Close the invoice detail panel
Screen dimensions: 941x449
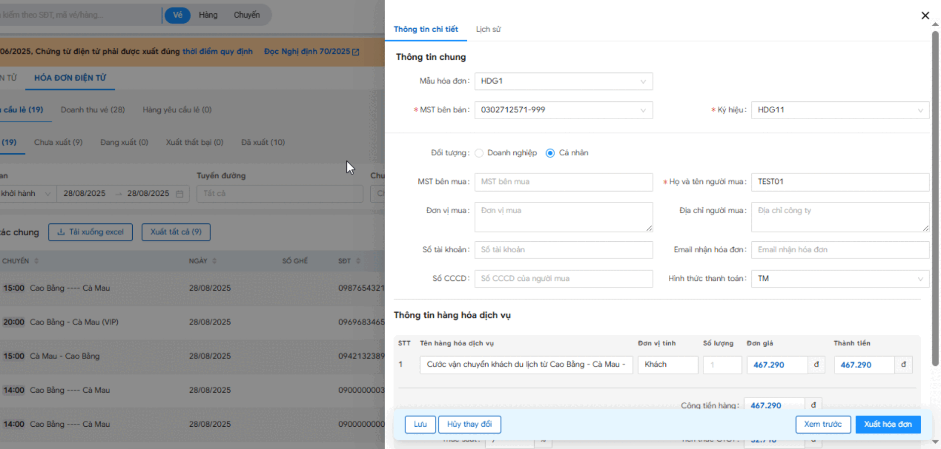pyautogui.click(x=925, y=15)
